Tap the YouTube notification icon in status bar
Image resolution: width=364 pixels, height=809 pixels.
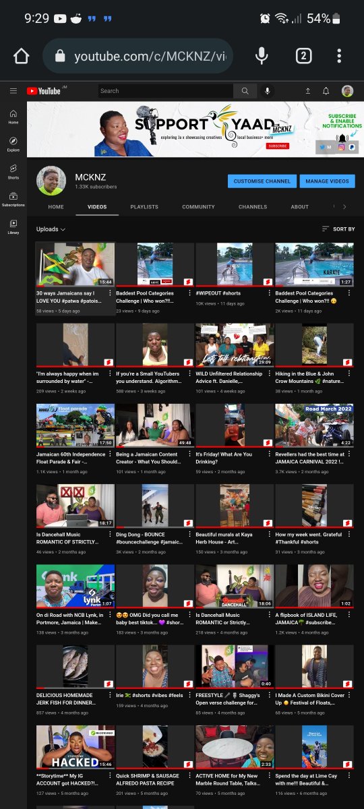pyautogui.click(x=60, y=18)
